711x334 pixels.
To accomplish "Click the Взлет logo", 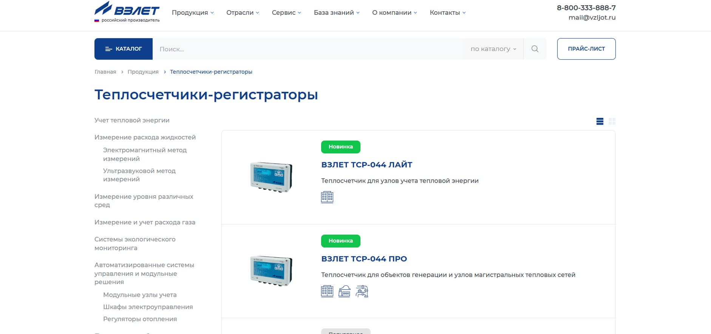I will click(x=127, y=12).
